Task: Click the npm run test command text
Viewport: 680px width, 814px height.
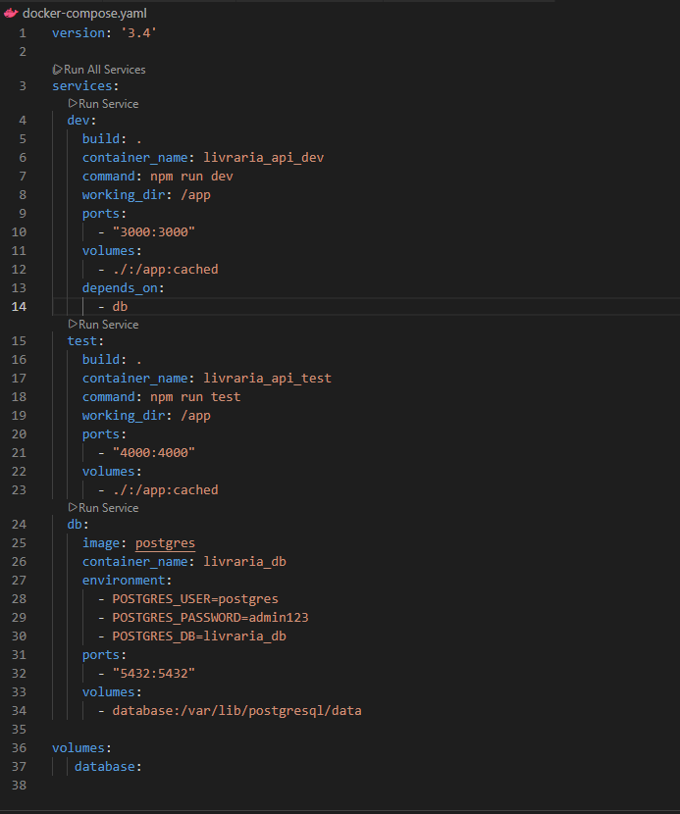Action: pyautogui.click(x=194, y=397)
